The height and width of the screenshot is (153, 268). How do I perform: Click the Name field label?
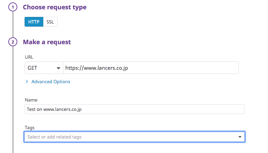[x=31, y=100]
